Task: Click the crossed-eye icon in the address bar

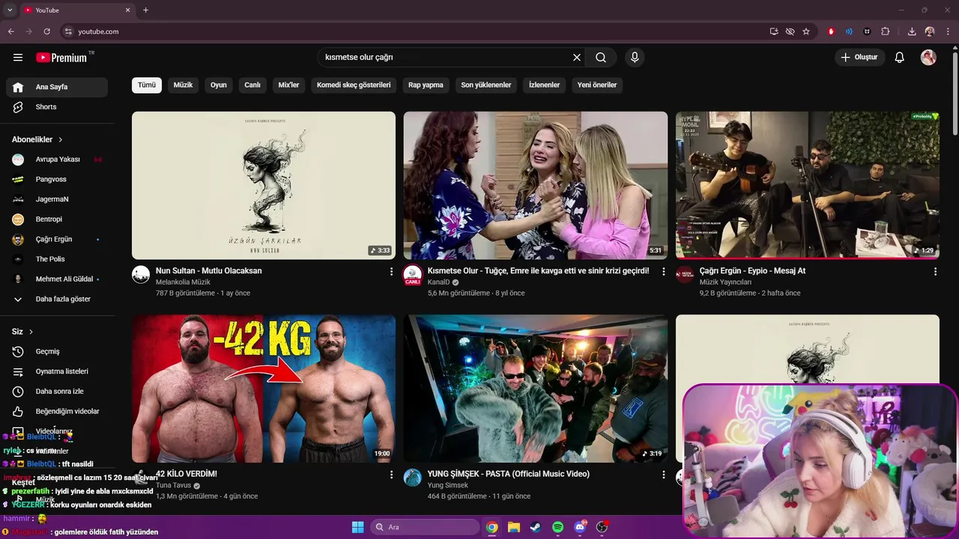Action: pyautogui.click(x=790, y=31)
